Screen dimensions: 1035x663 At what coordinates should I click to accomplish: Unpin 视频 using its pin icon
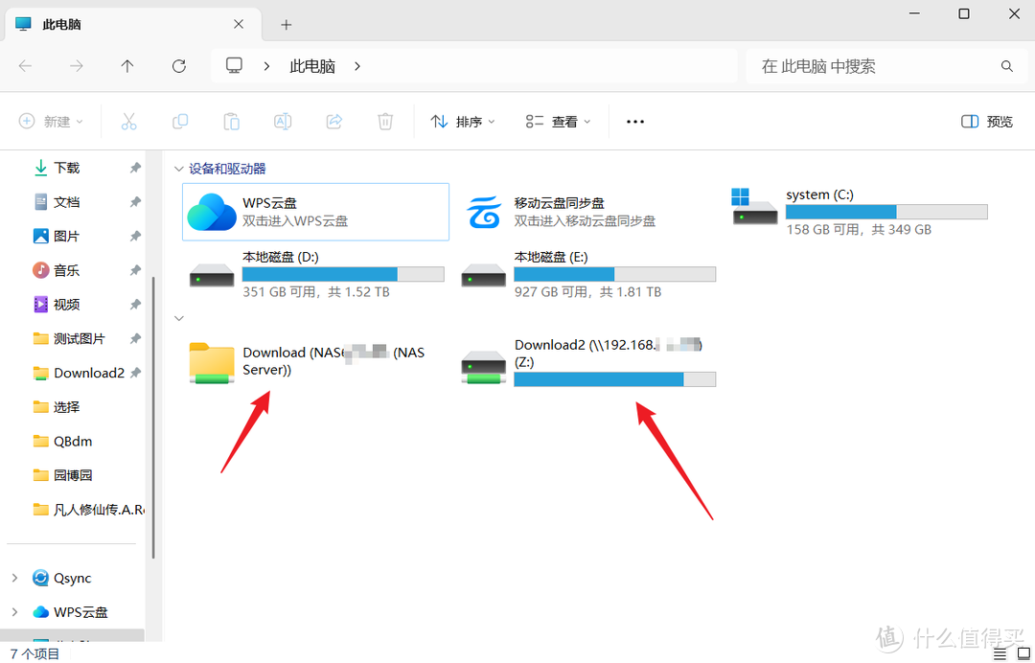tap(135, 305)
